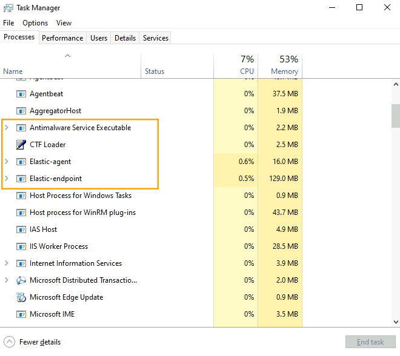Viewport: 400px width, 356px height.
Task: Expand Microsoft Distributed Transaction group
Action: tap(7, 280)
